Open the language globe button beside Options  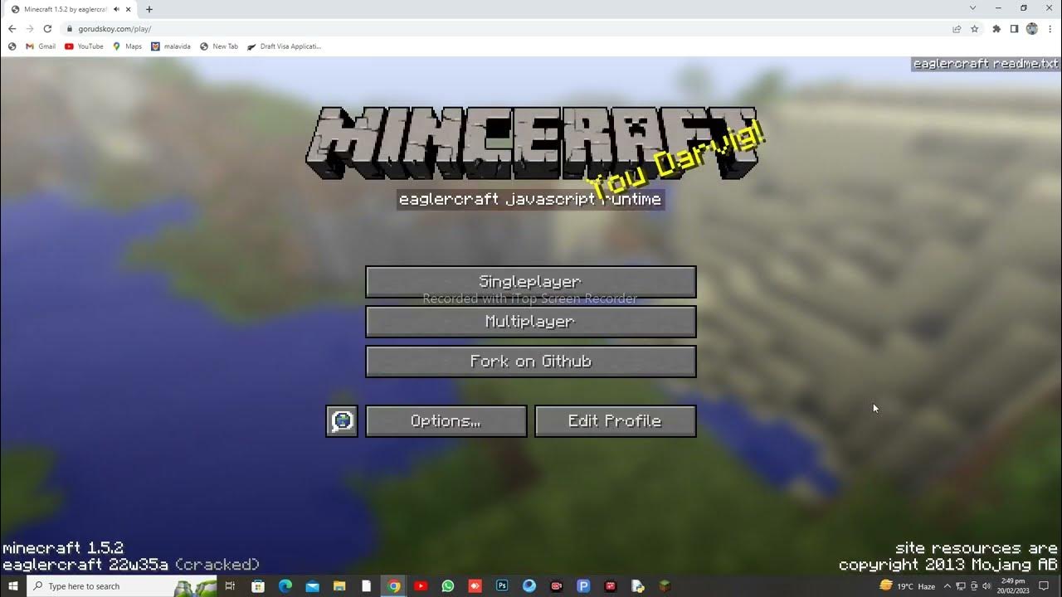pos(342,421)
